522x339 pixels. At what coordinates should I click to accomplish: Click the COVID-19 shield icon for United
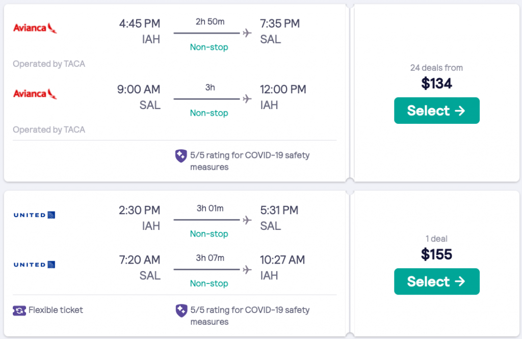point(180,310)
